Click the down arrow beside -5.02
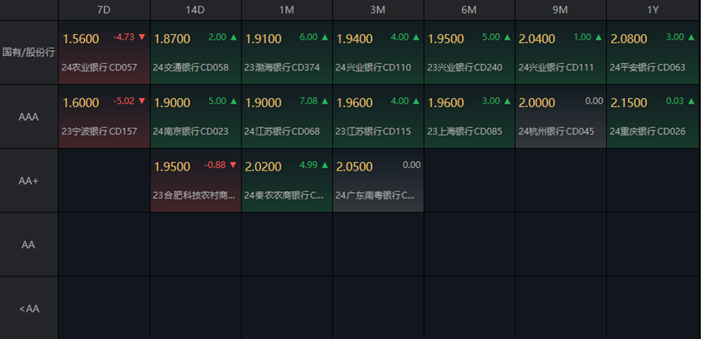 (142, 101)
